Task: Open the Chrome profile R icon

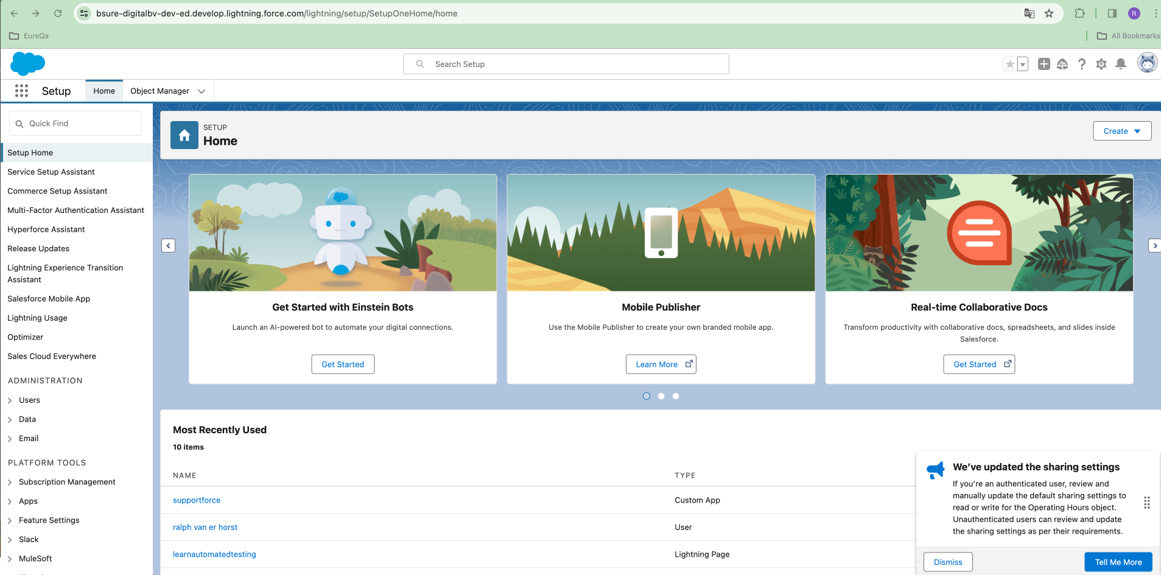Action: (x=1134, y=13)
